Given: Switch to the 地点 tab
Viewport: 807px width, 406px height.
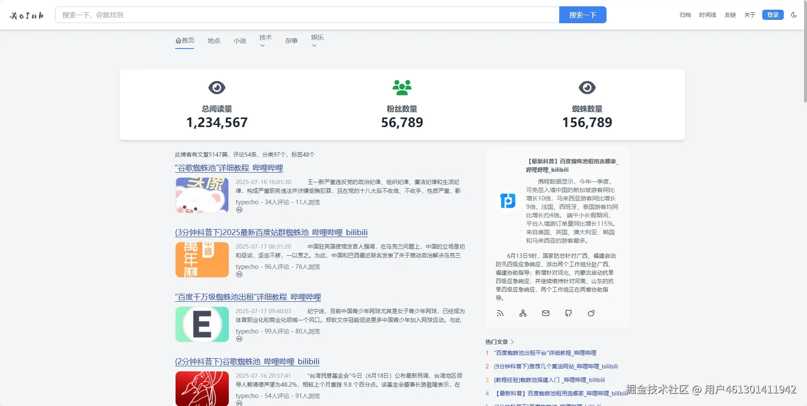Looking at the screenshot, I should pyautogui.click(x=214, y=41).
